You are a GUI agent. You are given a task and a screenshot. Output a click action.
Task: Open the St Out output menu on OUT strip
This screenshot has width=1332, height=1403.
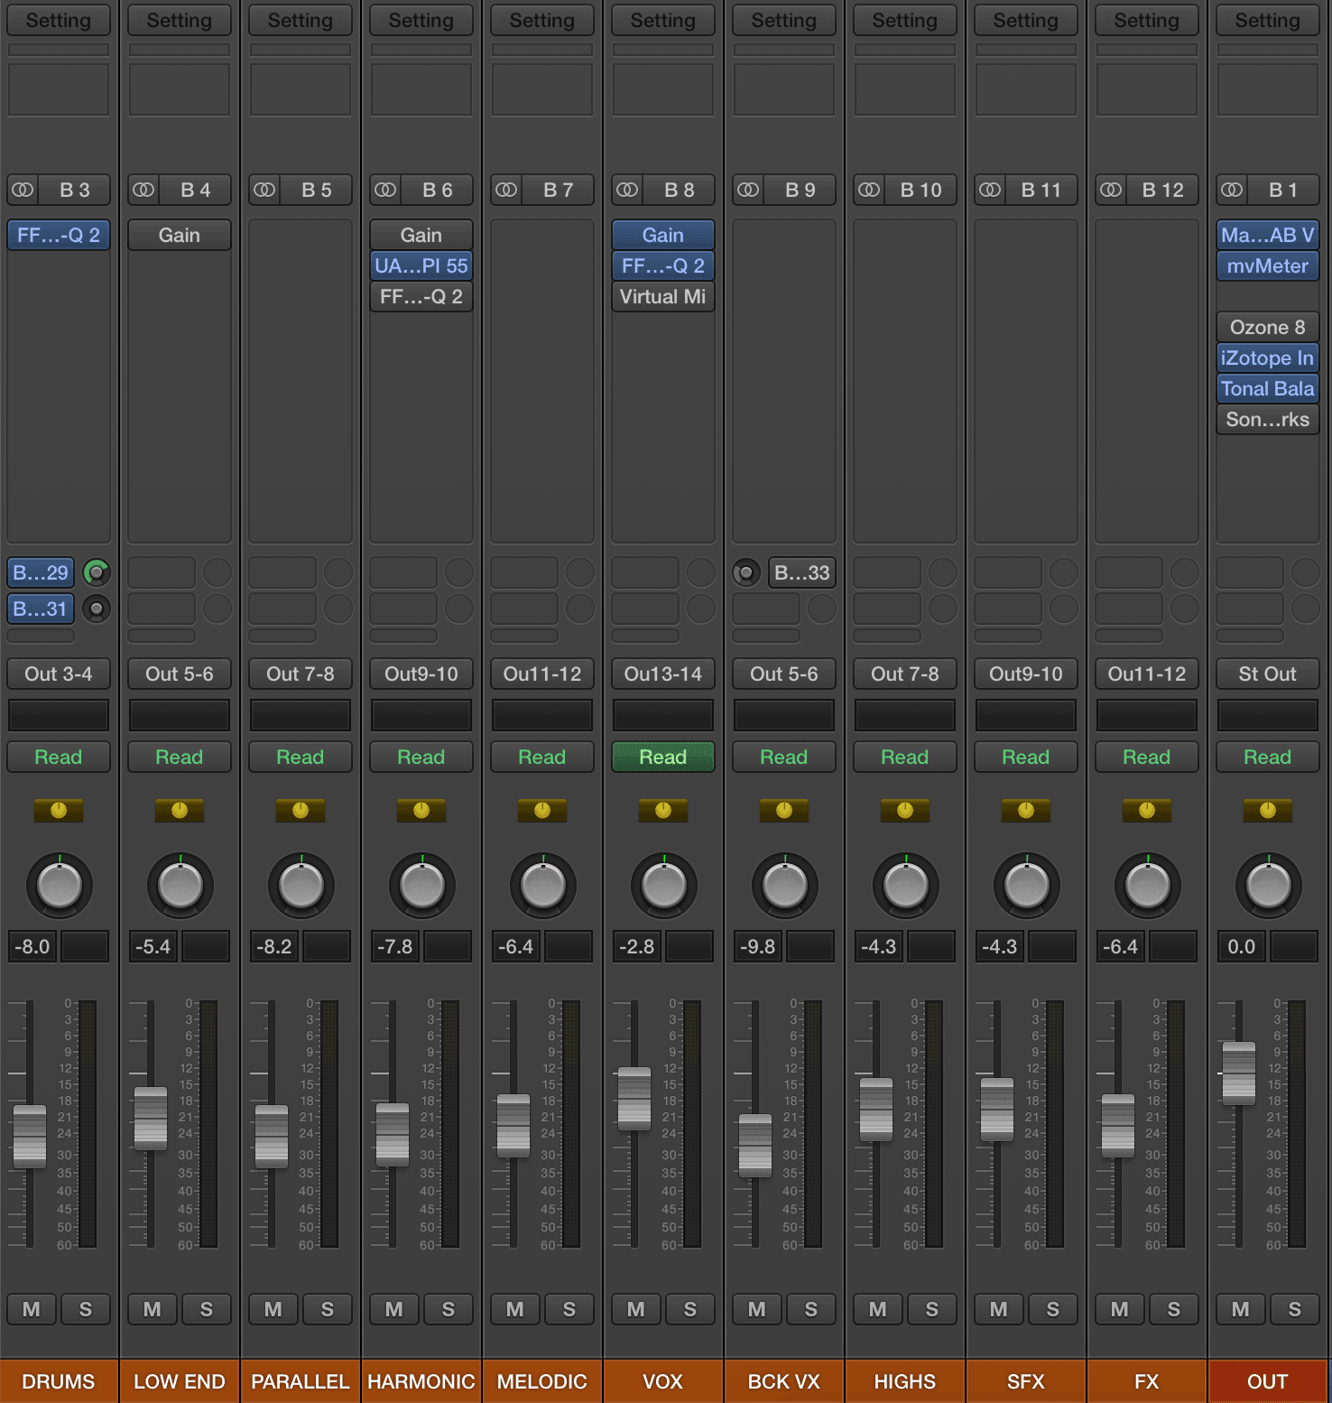[1268, 674]
